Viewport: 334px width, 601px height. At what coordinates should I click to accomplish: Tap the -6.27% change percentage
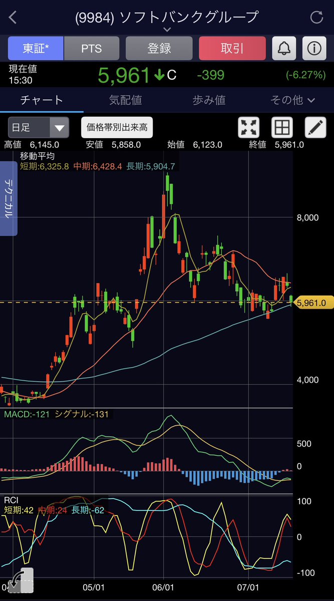coord(306,75)
